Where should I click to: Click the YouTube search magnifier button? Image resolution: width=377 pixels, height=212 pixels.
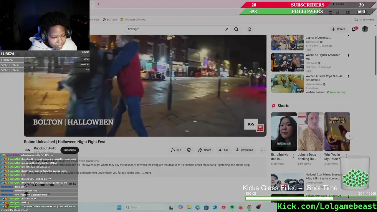click(236, 29)
